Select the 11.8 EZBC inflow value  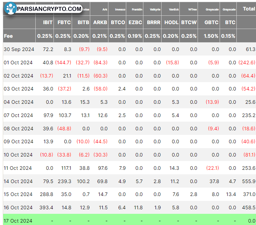[x=138, y=208]
